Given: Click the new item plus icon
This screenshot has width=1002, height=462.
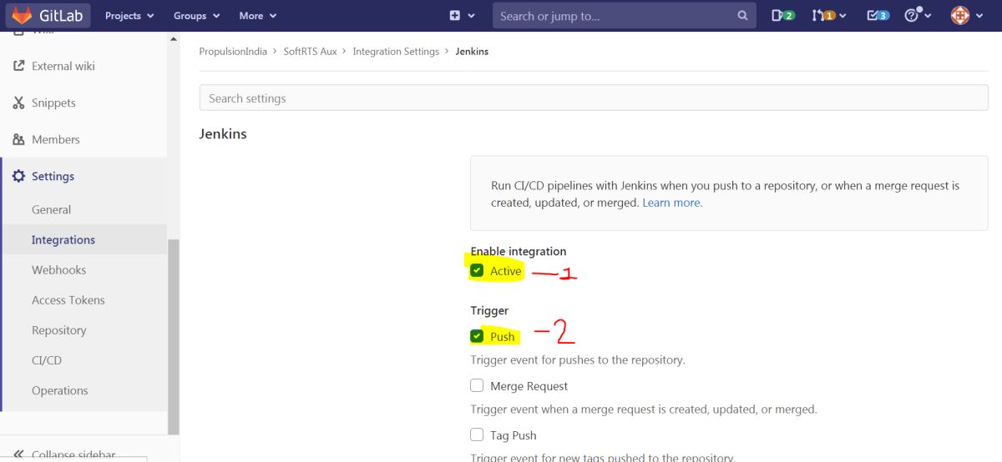Looking at the screenshot, I should (x=455, y=16).
